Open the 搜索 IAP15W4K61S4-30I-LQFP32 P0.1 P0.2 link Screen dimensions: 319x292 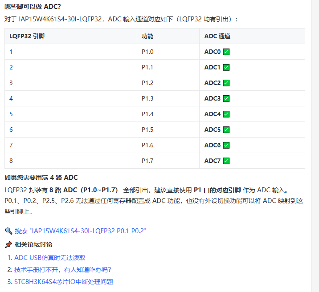(x=81, y=231)
